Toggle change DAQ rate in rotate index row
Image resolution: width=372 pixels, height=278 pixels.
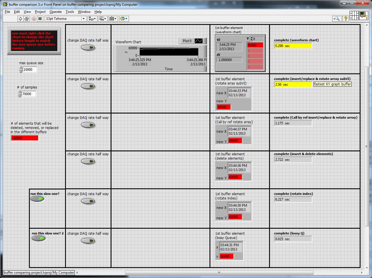88,201
